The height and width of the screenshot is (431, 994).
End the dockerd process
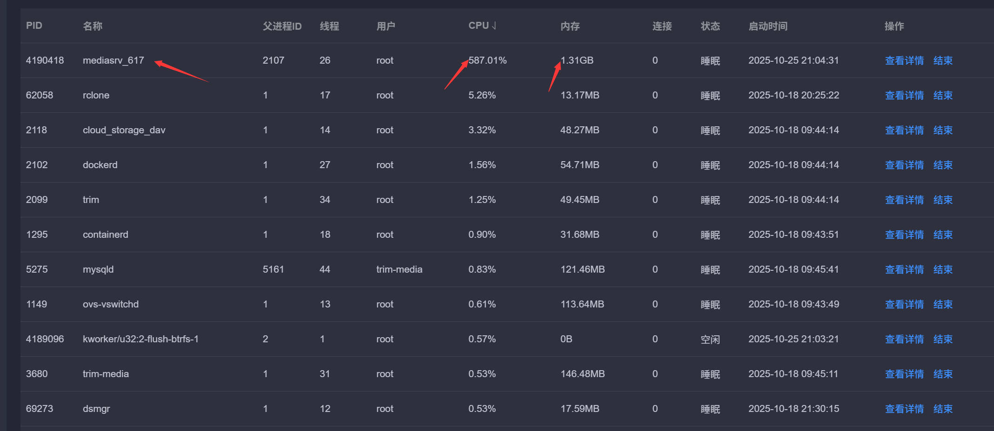click(942, 165)
